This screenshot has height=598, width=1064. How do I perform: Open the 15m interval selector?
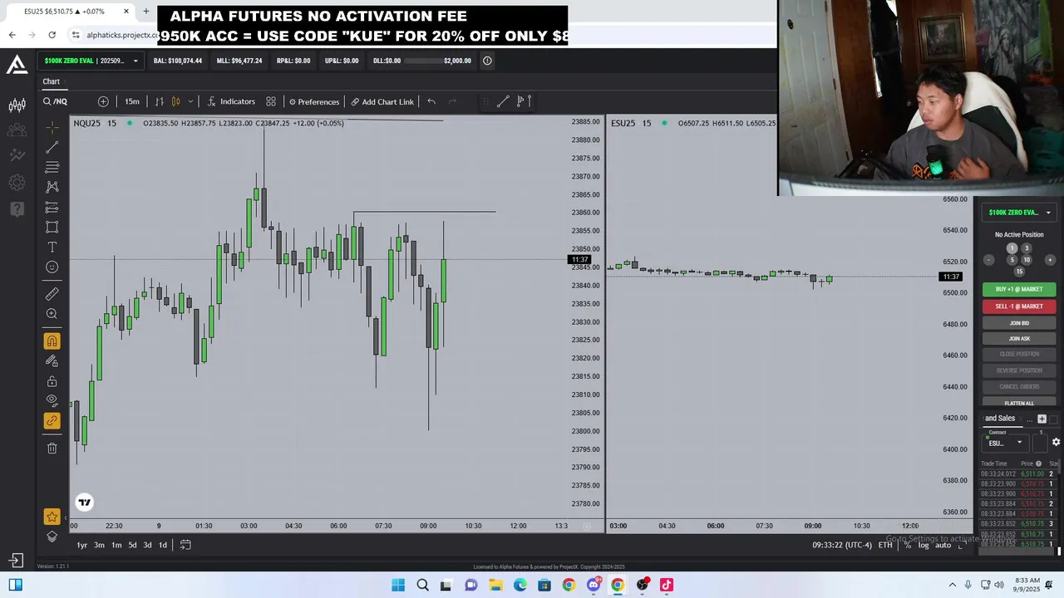click(x=132, y=101)
